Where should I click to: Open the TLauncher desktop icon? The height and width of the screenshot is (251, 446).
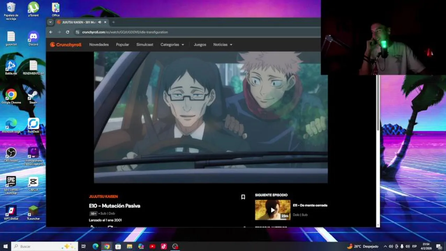33,213
